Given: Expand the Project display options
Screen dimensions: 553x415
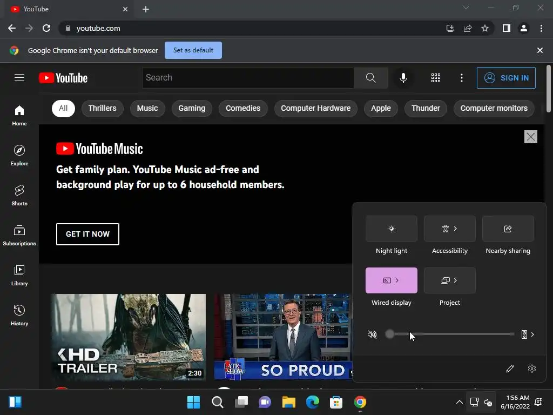Looking at the screenshot, I should coord(455,280).
